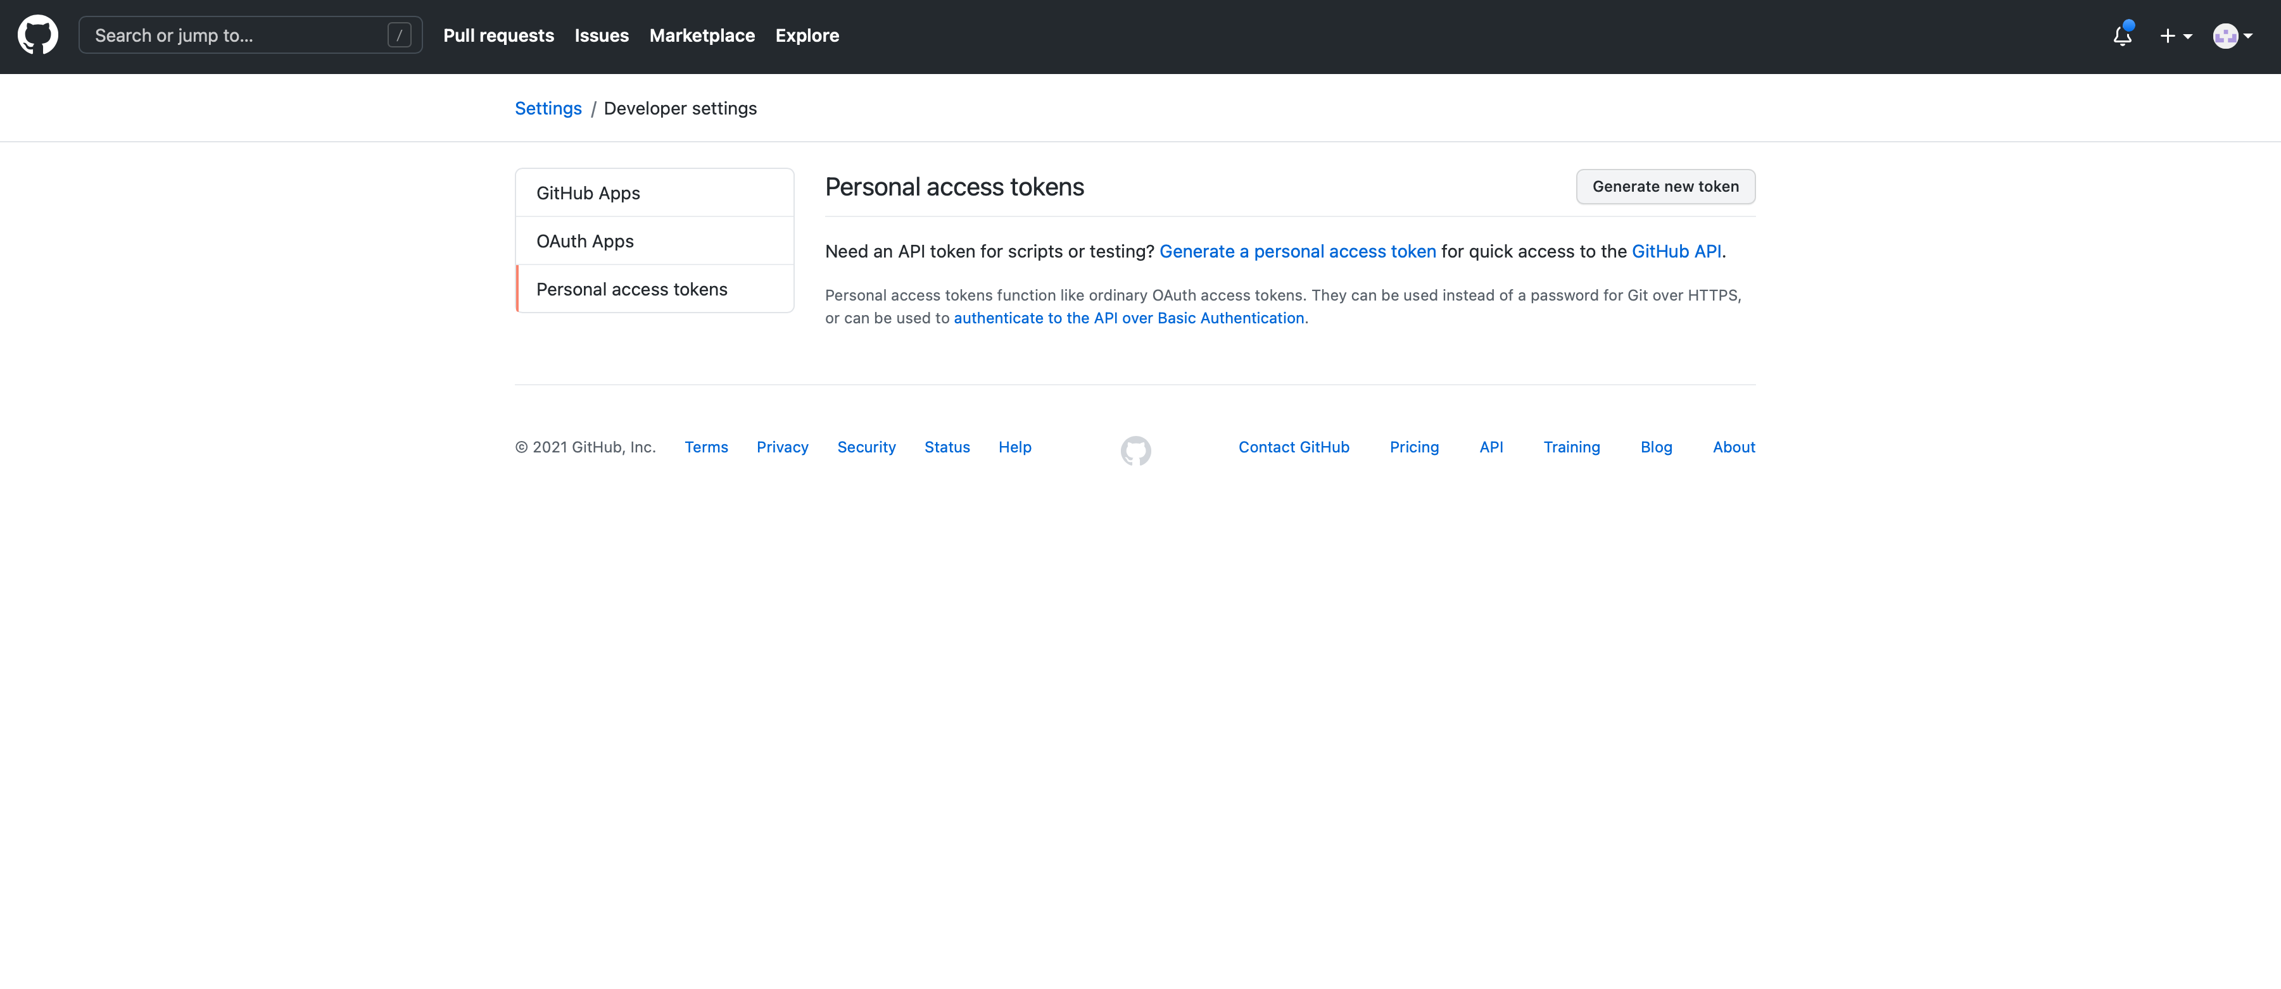Open the notifications bell icon

point(2123,35)
